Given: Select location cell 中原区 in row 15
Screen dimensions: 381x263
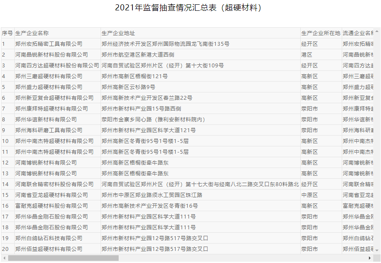Looking at the screenshot, I should [321, 195].
